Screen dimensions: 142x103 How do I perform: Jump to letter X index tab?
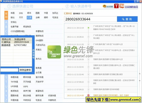point(6,91)
